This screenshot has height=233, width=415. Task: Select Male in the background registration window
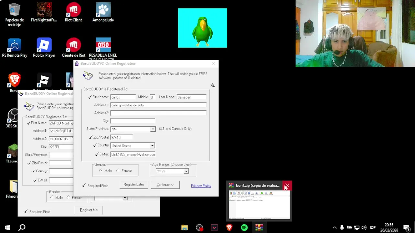click(x=52, y=197)
